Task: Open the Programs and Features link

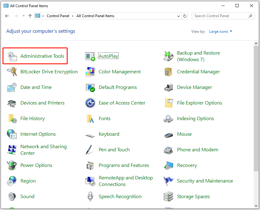Action: (124, 165)
